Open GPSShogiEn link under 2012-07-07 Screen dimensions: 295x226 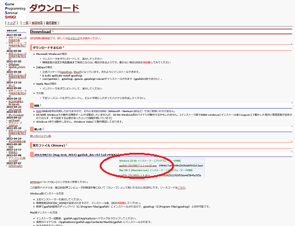click(15, 166)
